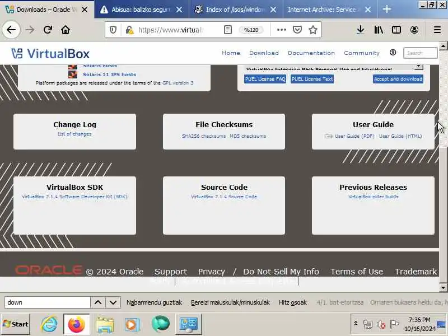Open the Documentation nav item

pyautogui.click(x=311, y=53)
